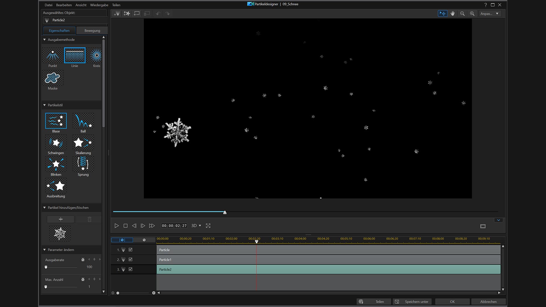Open the Anpas... zoom fit dropdown
The height and width of the screenshot is (307, 546).
coord(489,14)
